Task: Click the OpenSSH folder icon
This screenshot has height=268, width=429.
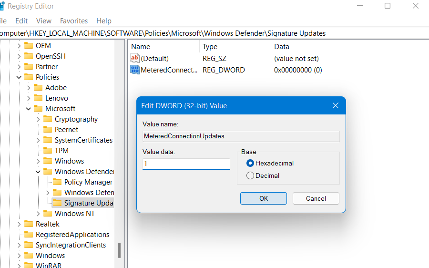Action: 29,56
